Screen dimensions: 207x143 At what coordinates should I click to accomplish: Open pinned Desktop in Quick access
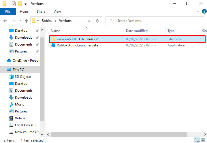pos(21,31)
